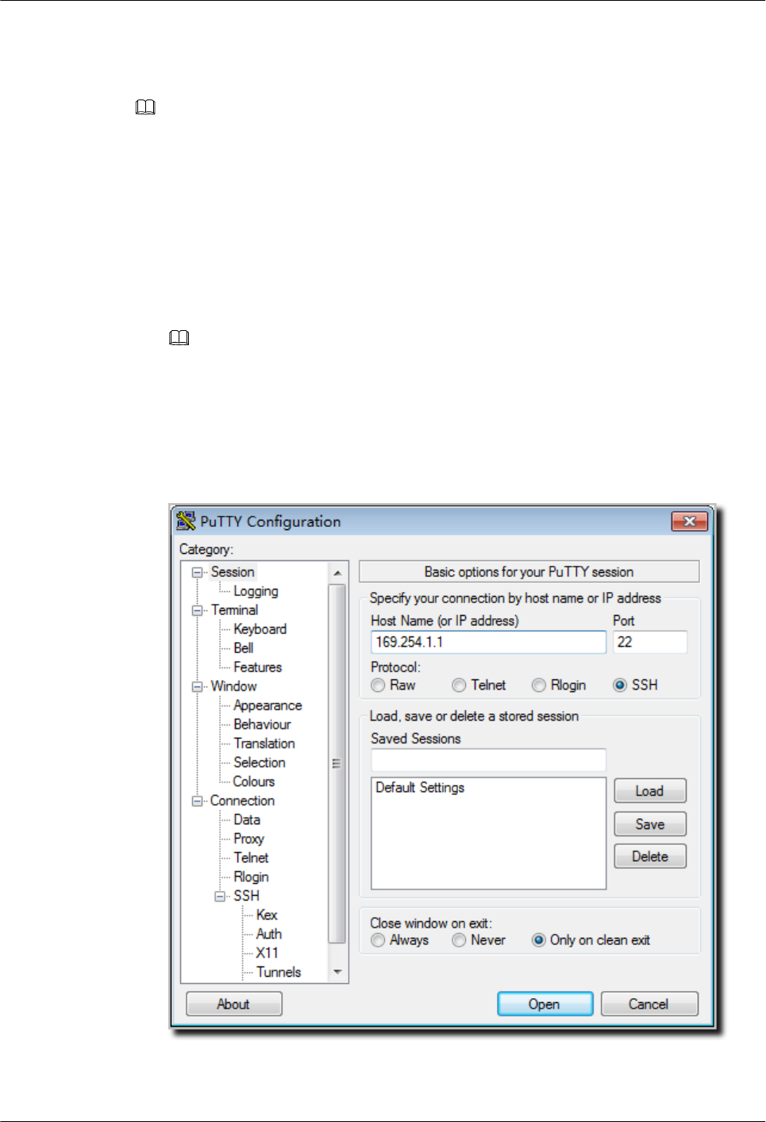Choose Always for close window on exit

coord(378,939)
